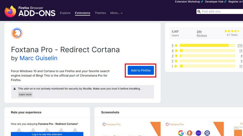Viewport: 243px width, 136px height.
Task: Click the Foxtana Pro - Redirect Cortana title
Action: pos(65,49)
